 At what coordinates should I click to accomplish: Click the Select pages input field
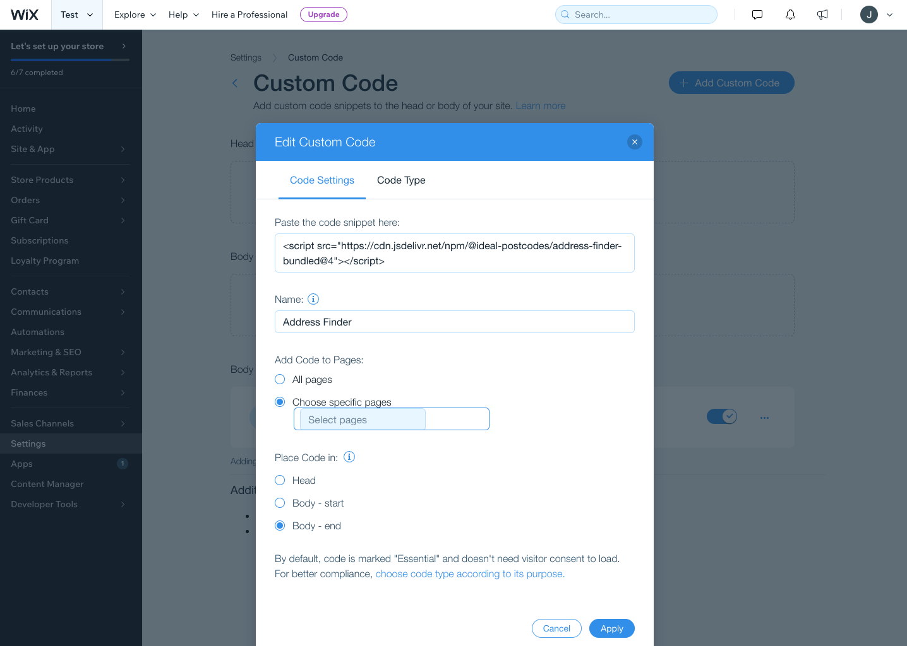coord(360,419)
